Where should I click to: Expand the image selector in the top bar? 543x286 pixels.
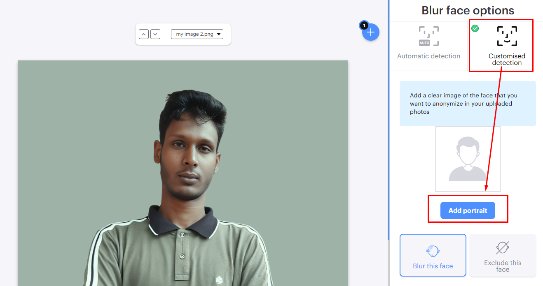(x=197, y=34)
